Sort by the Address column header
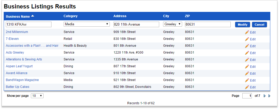Viewport: 279px width, 109px height. point(120,16)
